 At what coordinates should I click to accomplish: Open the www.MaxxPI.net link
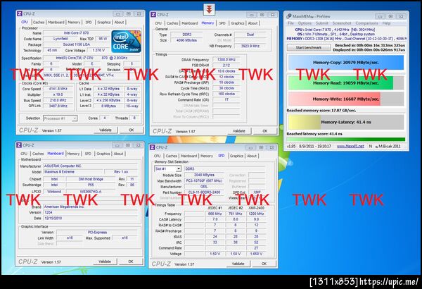click(x=350, y=146)
